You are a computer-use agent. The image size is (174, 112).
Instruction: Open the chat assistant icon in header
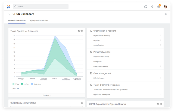(x=146, y=7)
